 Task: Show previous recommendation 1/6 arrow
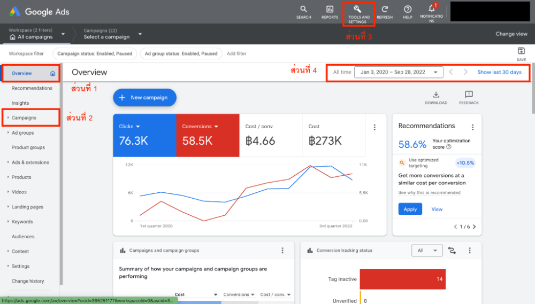(455, 227)
